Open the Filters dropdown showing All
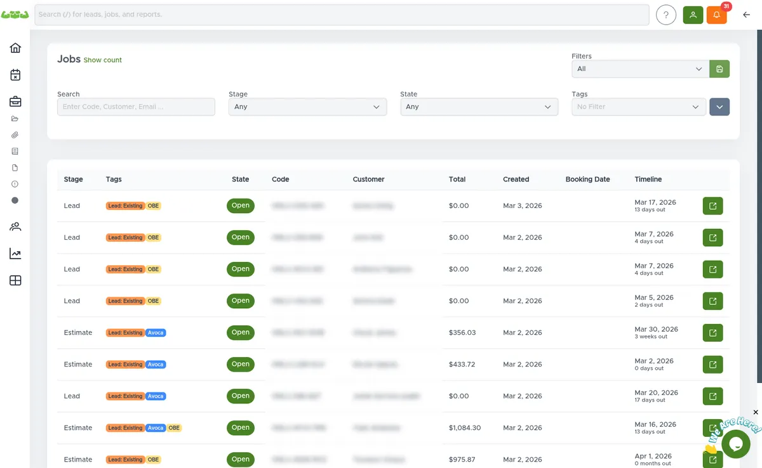This screenshot has width=762, height=468. click(x=638, y=68)
